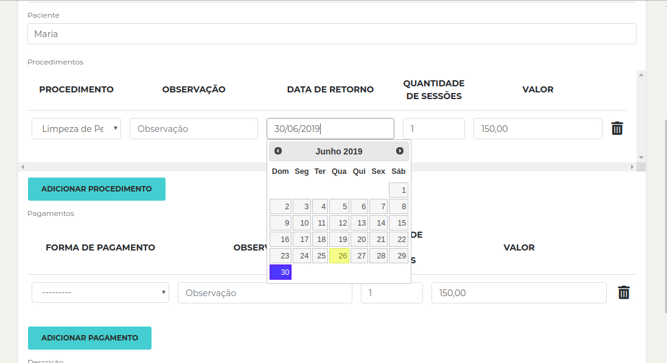Click the procedure Observação input
667x363 pixels.
[194, 129]
